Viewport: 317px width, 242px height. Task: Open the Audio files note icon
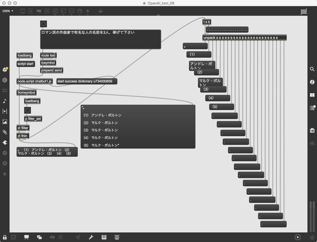(5, 101)
